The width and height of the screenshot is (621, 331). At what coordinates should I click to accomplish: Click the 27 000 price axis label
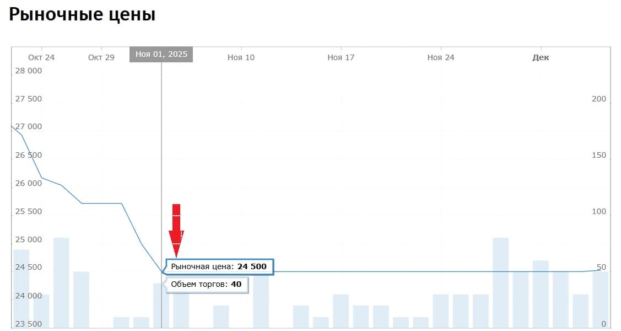coord(28,127)
